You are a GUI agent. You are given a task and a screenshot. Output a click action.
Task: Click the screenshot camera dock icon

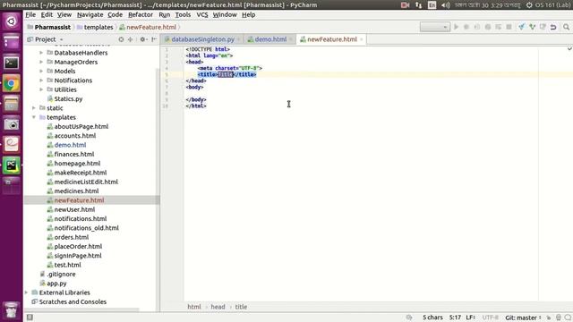click(x=12, y=124)
